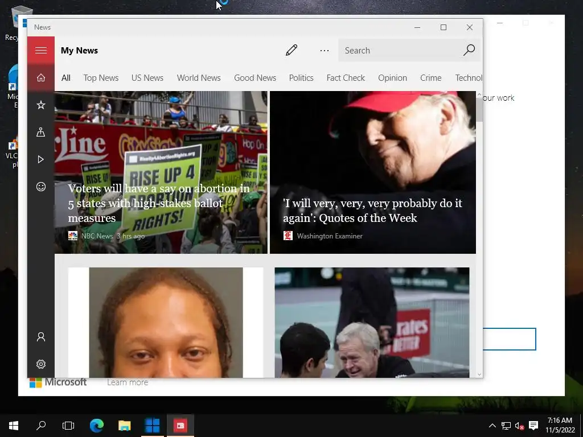The height and width of the screenshot is (437, 583).
Task: Open Videos play icon in sidebar
Action: [41, 159]
